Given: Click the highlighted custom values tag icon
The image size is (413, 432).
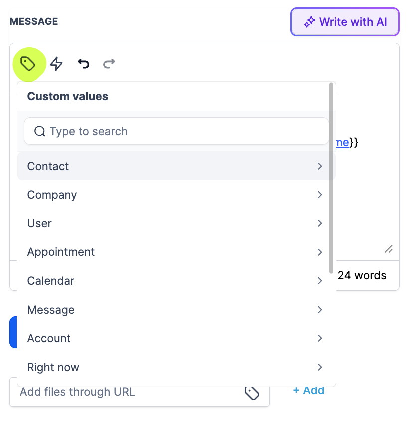Looking at the screenshot, I should coord(28,64).
